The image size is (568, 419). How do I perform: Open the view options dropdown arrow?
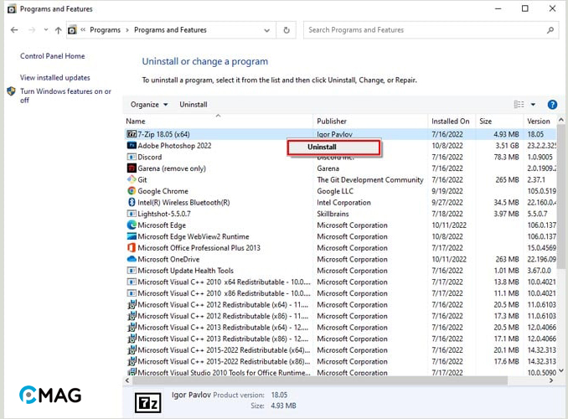533,105
